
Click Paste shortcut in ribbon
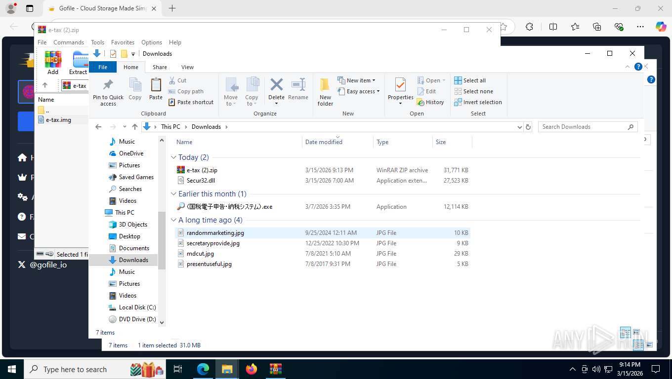(191, 102)
